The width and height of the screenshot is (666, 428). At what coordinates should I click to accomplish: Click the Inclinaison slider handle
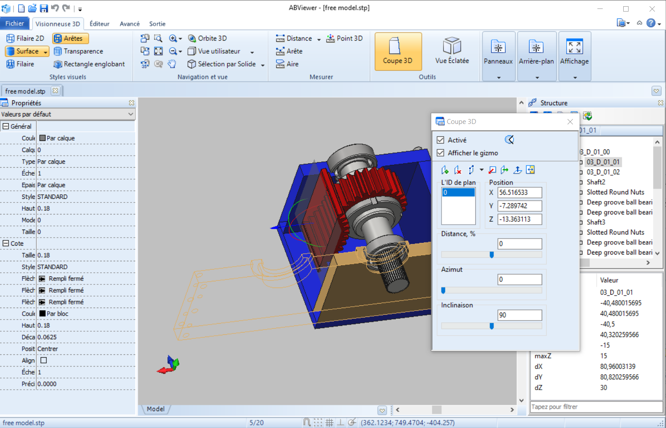(492, 326)
